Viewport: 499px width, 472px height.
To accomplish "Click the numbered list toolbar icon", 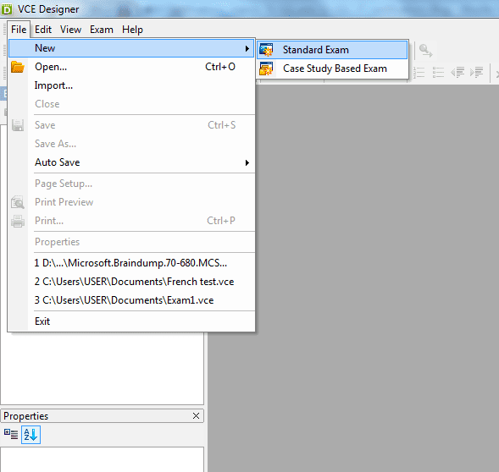I will pos(419,73).
